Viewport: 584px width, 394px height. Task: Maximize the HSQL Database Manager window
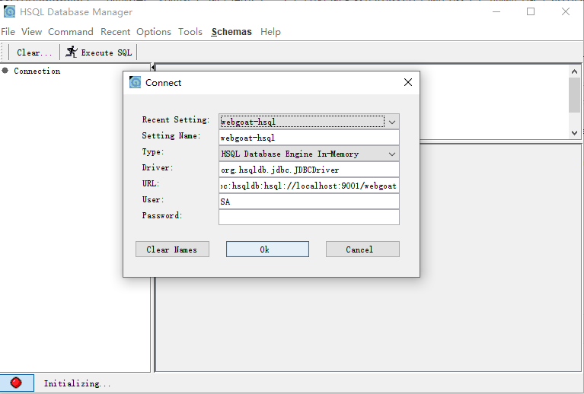[531, 11]
